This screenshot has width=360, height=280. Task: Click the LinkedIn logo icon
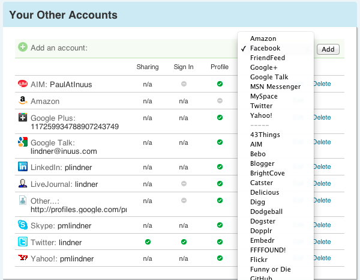point(23,166)
